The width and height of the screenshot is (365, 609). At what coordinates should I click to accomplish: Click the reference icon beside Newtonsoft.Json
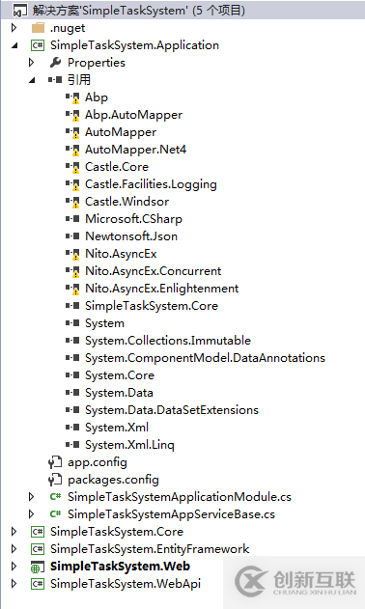[72, 236]
